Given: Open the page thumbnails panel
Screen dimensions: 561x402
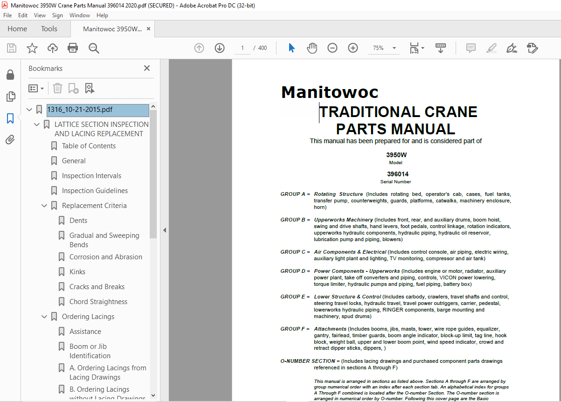Looking at the screenshot, I should [10, 97].
